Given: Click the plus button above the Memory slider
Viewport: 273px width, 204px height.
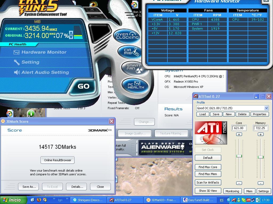Looking at the screenshot, I should click(x=260, y=134).
